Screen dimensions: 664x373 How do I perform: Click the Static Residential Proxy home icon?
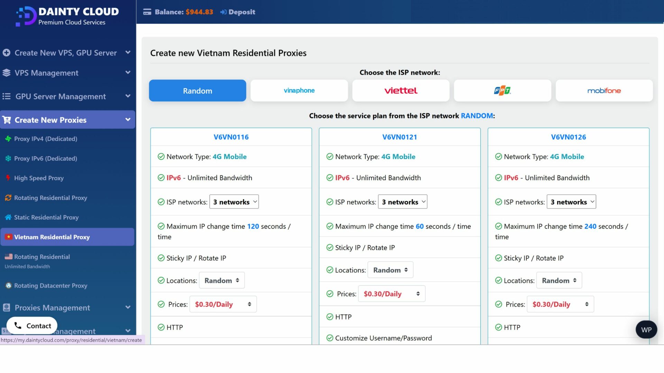(x=8, y=217)
